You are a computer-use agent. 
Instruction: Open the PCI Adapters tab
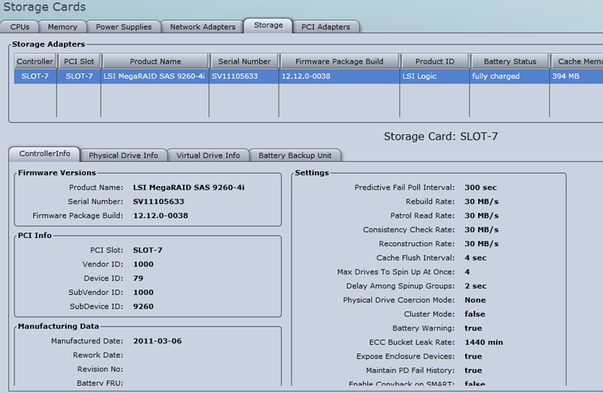[x=325, y=27]
